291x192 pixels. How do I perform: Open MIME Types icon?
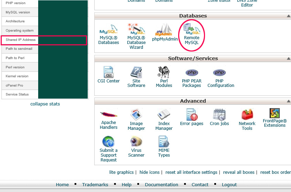click(x=164, y=142)
